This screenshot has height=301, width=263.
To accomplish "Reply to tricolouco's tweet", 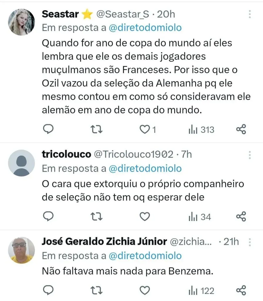I will coord(48,217).
